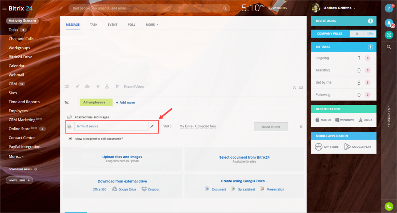The height and width of the screenshot is (213, 397).
Task: Click the 'terms of service' file name field
Action: tap(111, 126)
